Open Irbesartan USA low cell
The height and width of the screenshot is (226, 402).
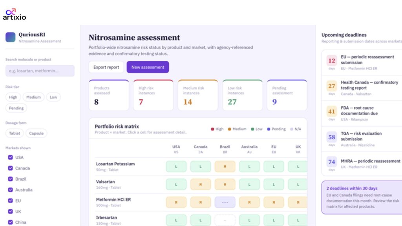point(176,221)
